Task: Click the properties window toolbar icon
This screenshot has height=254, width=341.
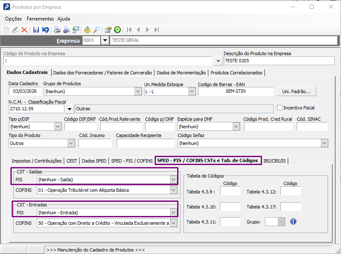Action: (x=108, y=30)
